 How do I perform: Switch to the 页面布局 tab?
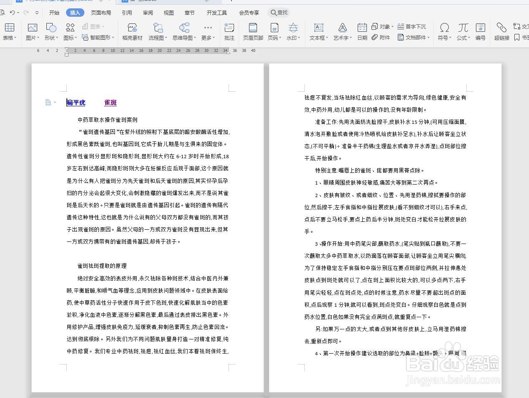tap(101, 13)
